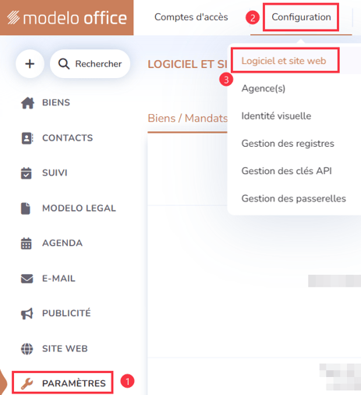Click the Contacts address book icon
The width and height of the screenshot is (361, 395).
pyautogui.click(x=27, y=138)
